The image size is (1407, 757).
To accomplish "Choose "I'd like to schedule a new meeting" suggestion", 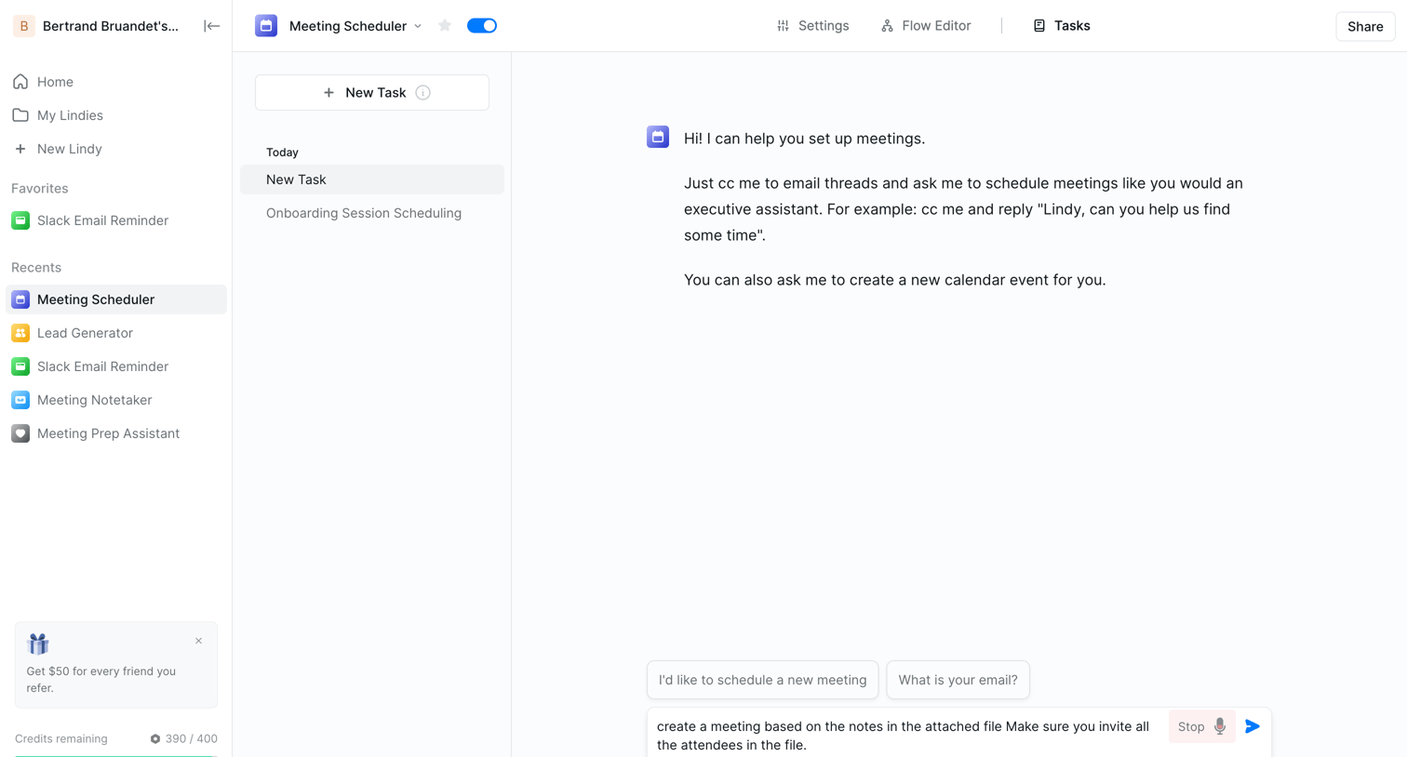I will point(762,680).
